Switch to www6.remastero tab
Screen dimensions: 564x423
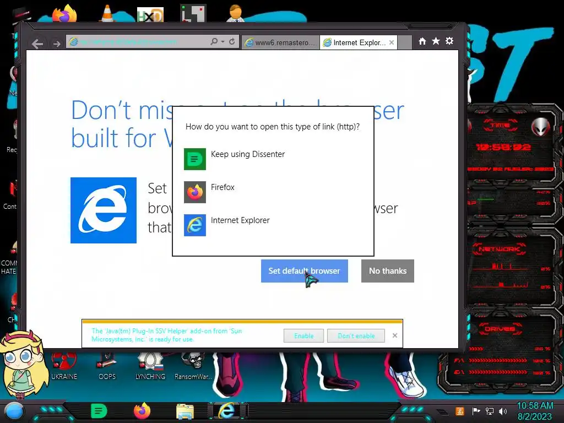280,42
